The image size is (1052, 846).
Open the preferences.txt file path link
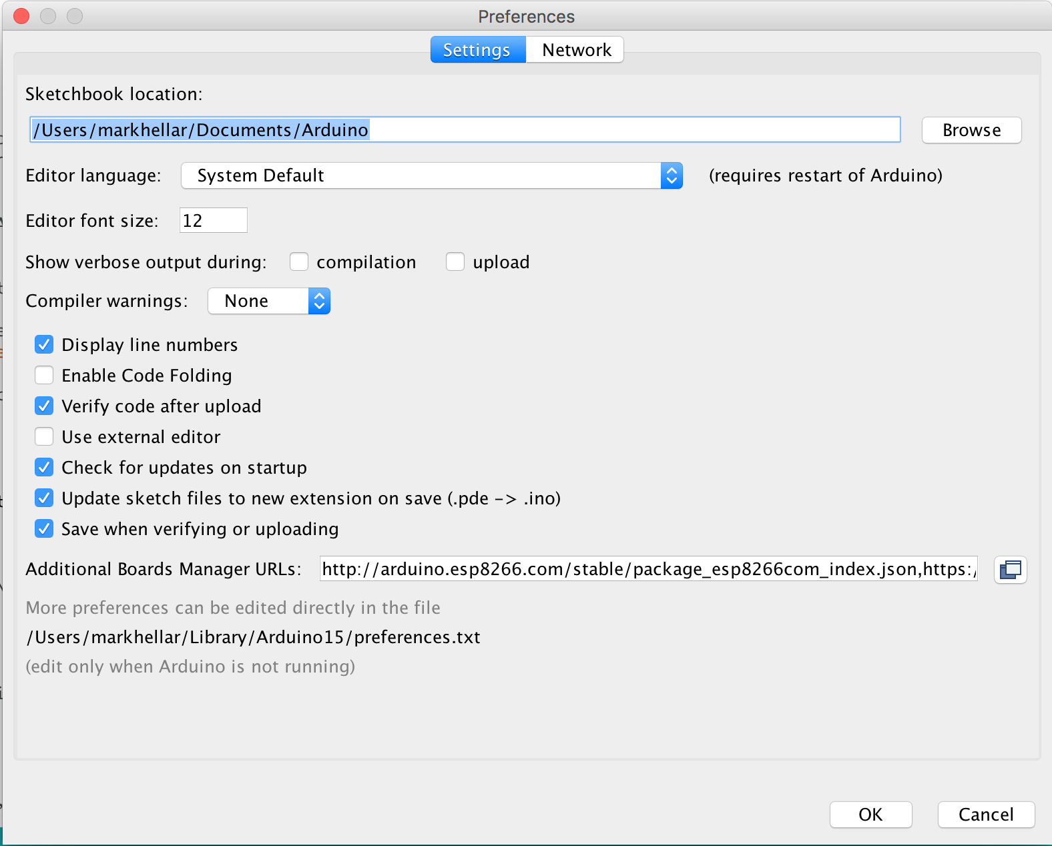(x=253, y=637)
